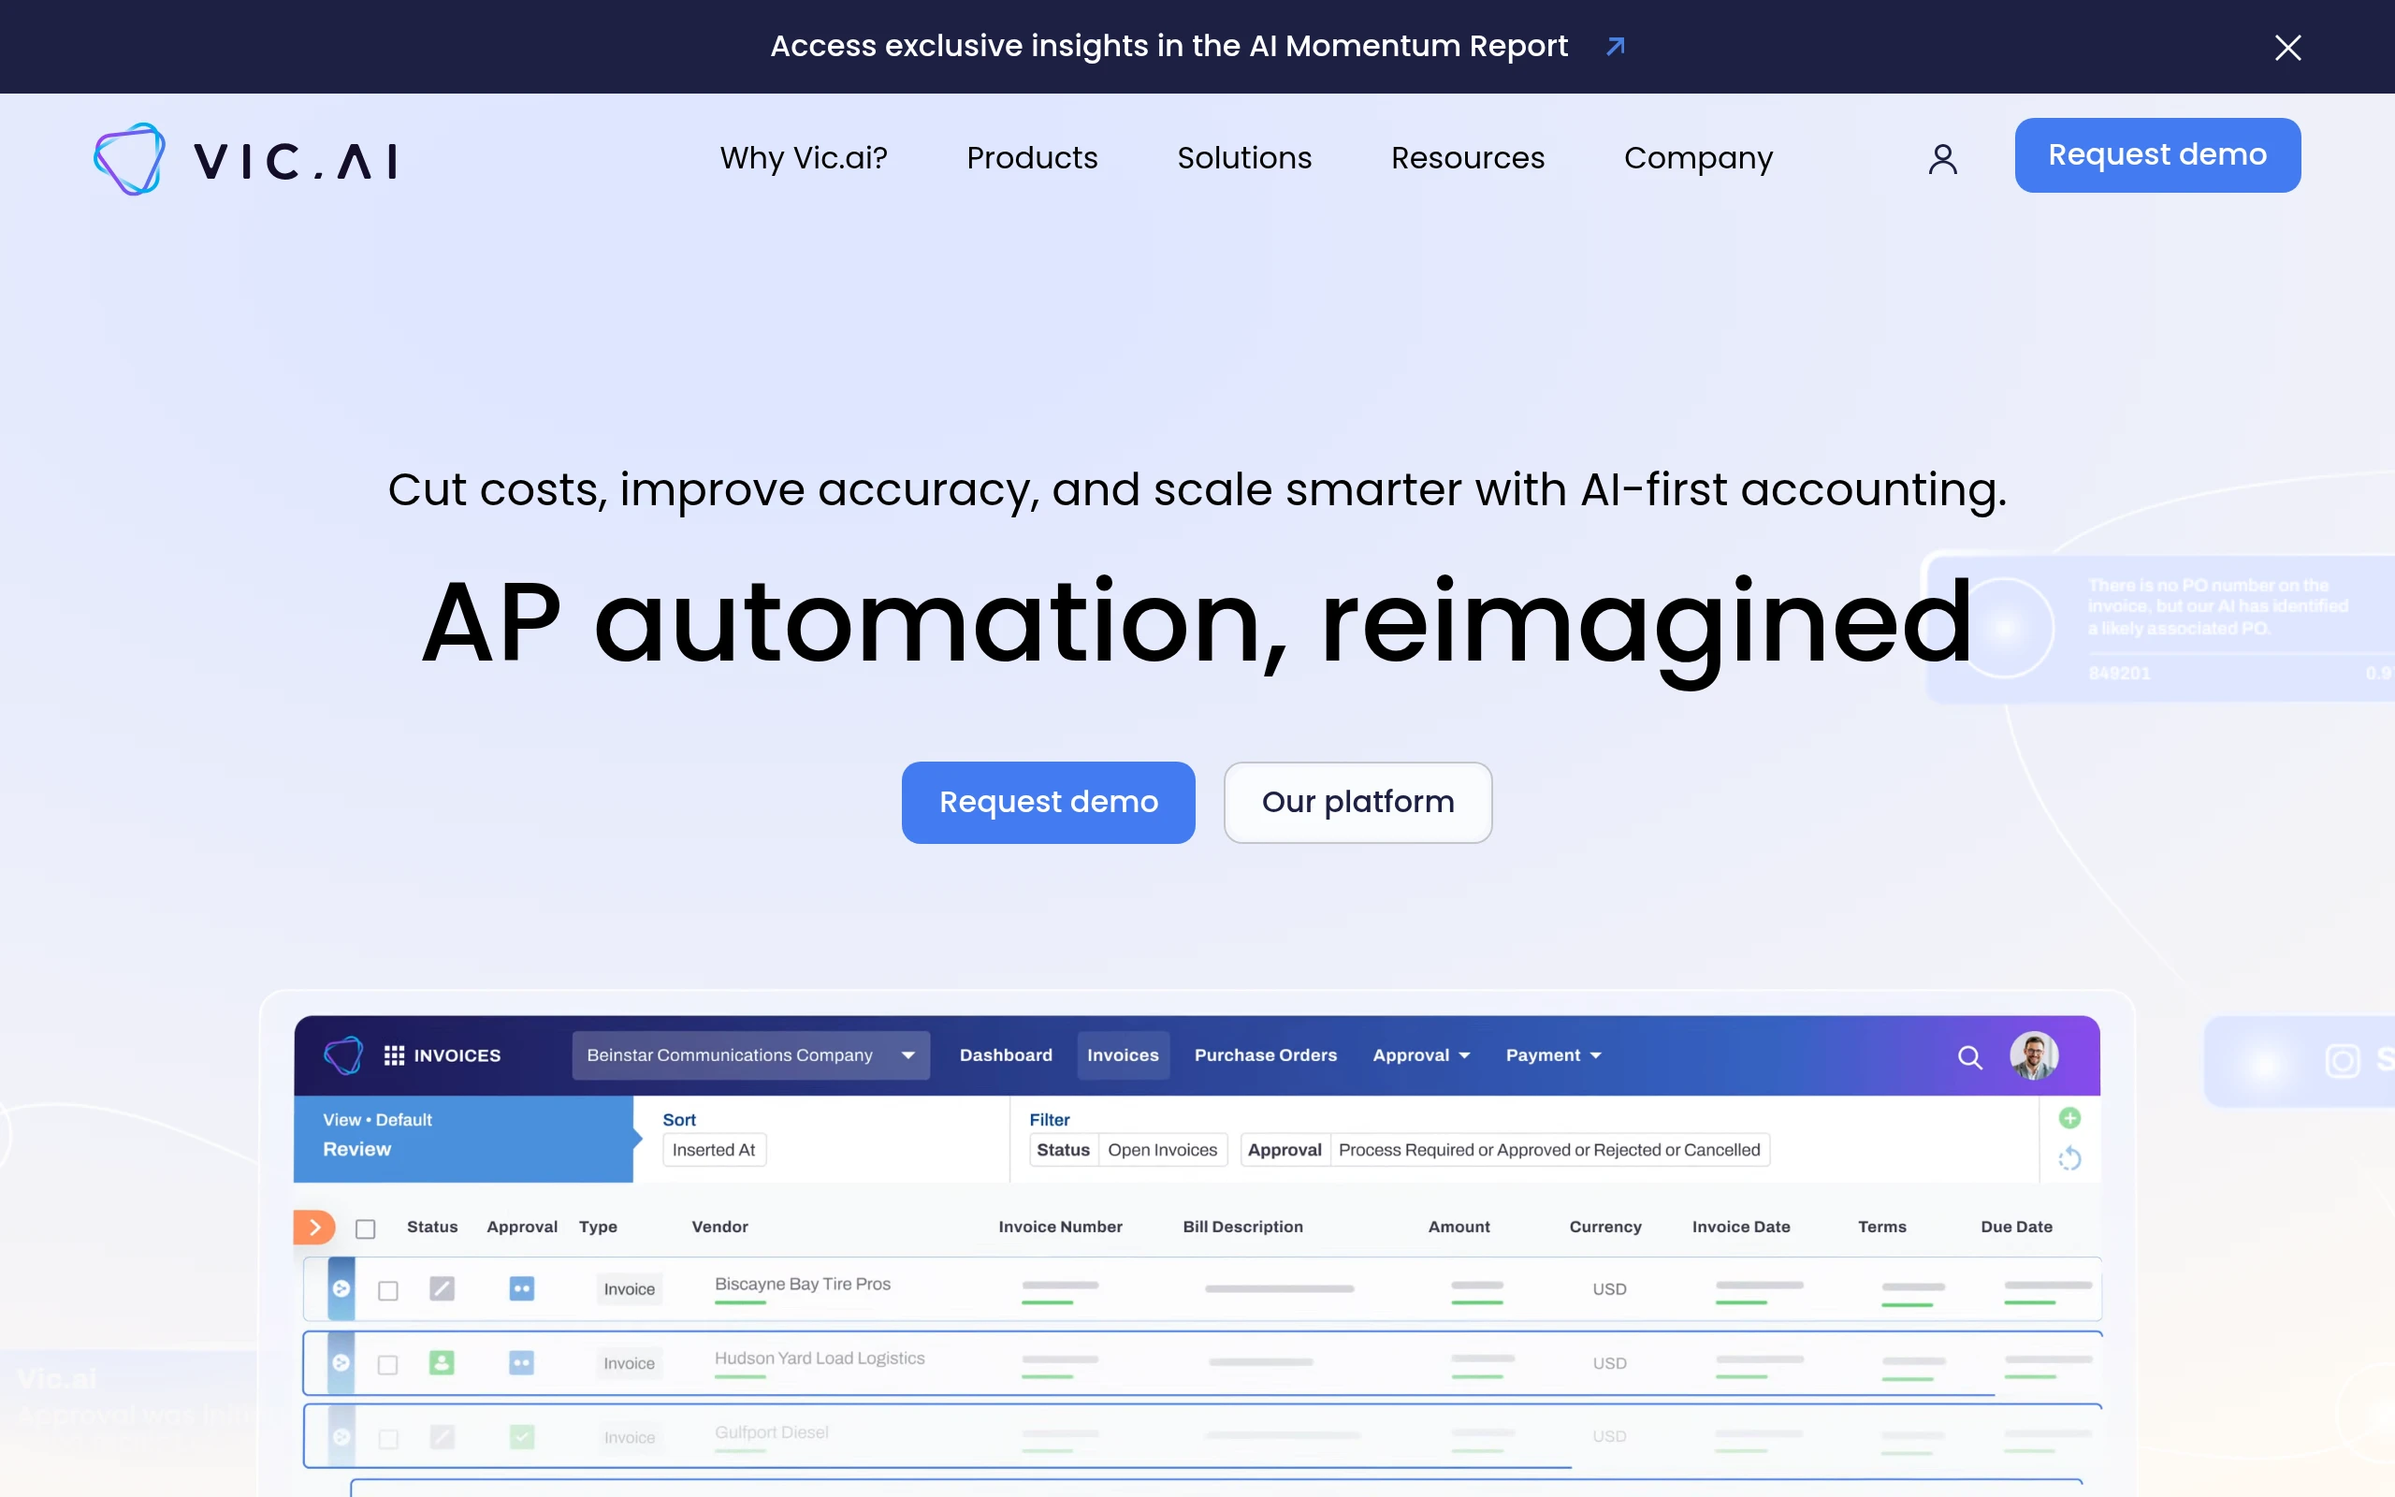The image size is (2395, 1497).
Task: Click the Type column header
Action: pyautogui.click(x=598, y=1227)
